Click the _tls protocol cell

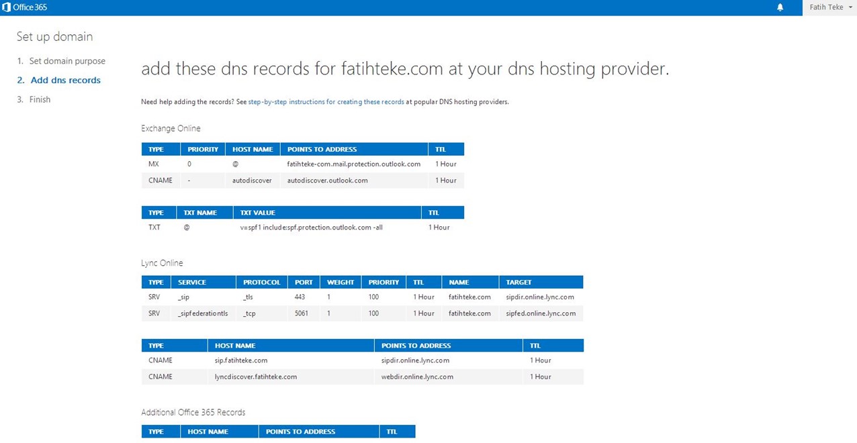(248, 297)
